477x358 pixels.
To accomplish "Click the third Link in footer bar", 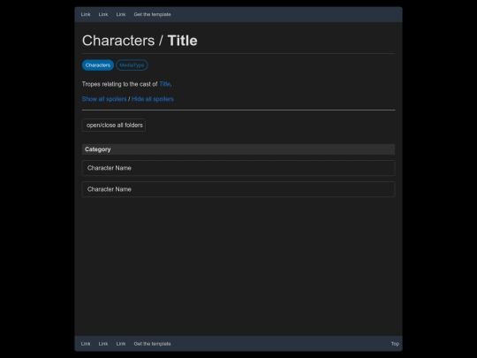I will click(x=121, y=344).
